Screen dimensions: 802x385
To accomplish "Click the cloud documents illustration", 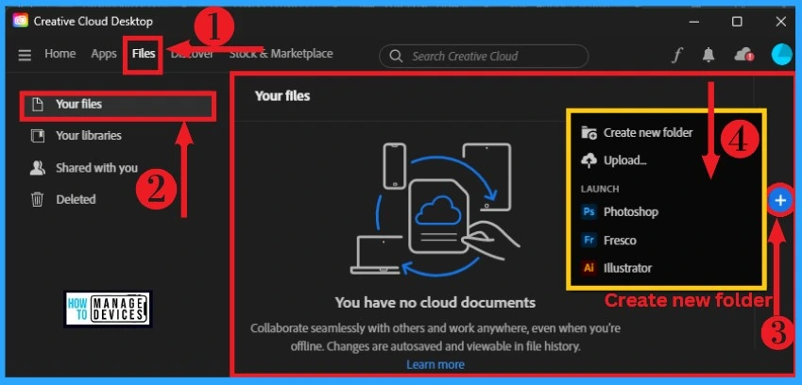I will 435,209.
